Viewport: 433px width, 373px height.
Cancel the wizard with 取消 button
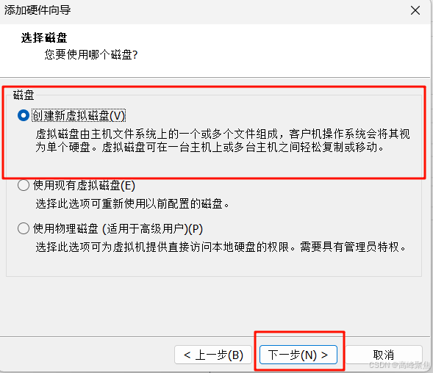click(384, 355)
